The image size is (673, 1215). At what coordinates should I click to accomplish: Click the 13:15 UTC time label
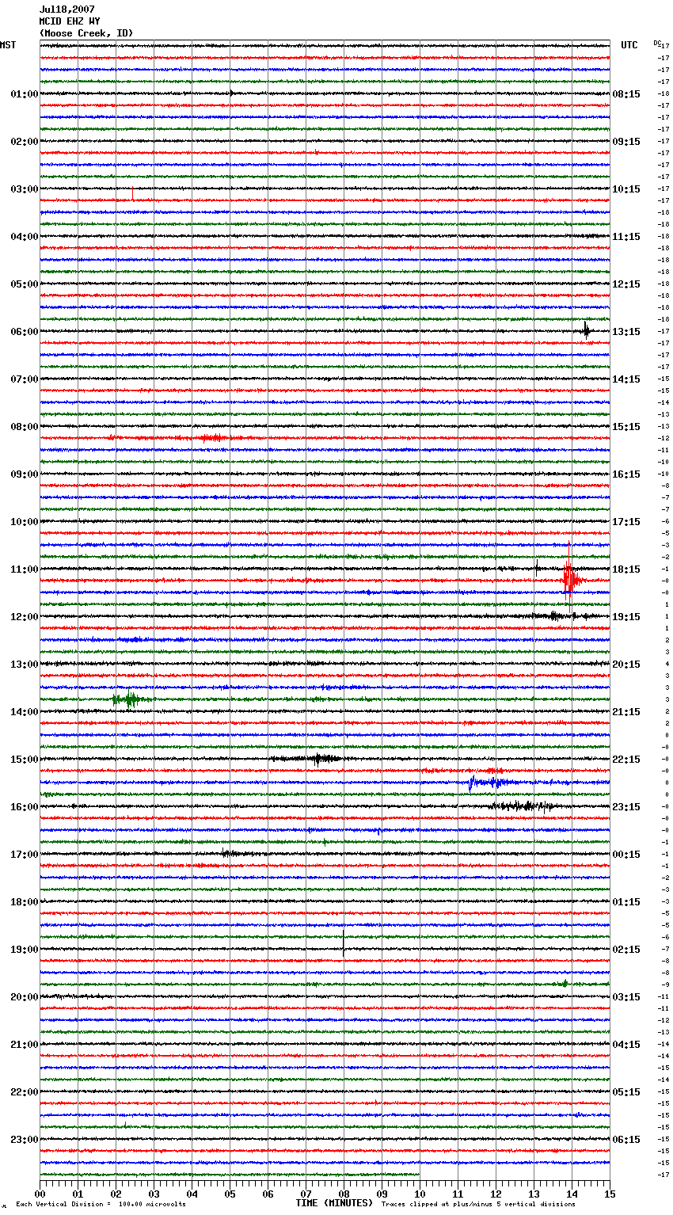pyautogui.click(x=626, y=332)
